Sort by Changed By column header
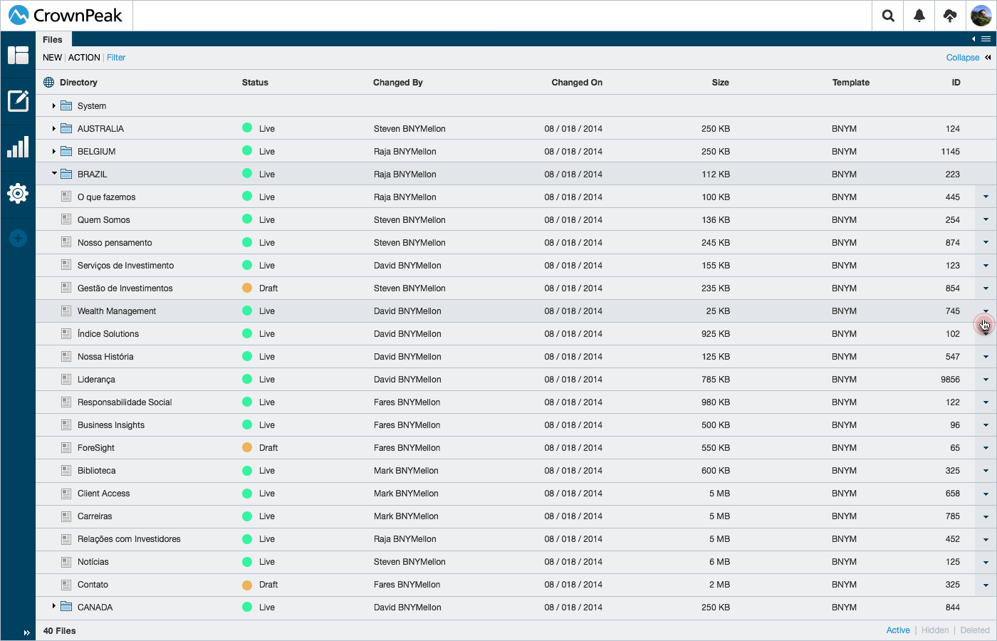997x641 pixels. [398, 83]
